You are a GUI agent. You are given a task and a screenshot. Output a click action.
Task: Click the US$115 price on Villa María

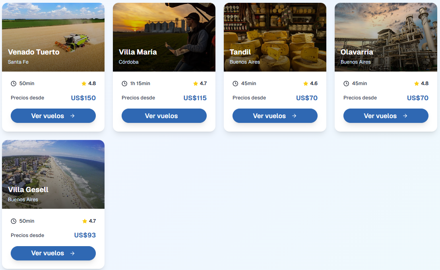[195, 98]
